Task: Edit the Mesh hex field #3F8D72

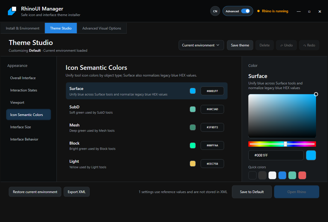Action: [212, 127]
